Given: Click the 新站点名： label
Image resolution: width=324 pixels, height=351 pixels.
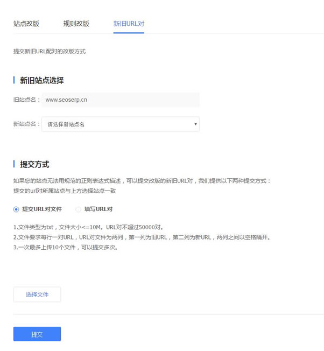Looking at the screenshot, I should (x=27, y=124).
